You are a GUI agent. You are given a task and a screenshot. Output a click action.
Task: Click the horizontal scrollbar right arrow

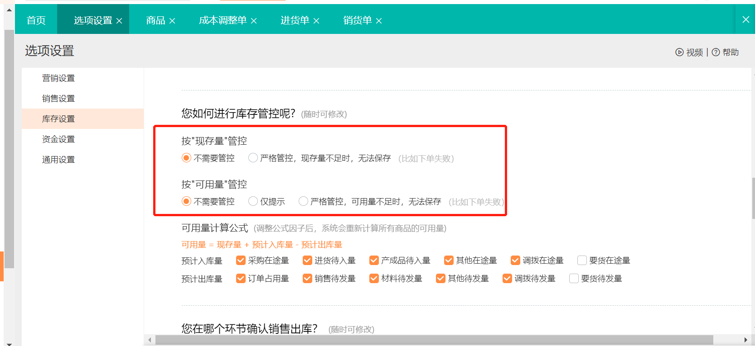tap(745, 340)
